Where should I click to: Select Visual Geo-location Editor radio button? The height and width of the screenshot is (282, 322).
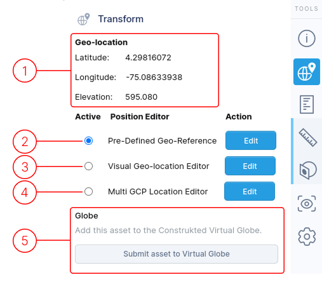[88, 166]
